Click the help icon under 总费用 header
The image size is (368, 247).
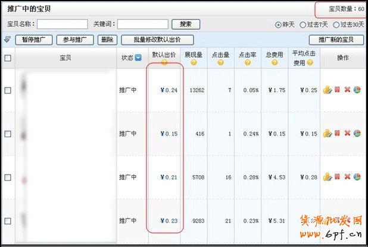pos(276,62)
